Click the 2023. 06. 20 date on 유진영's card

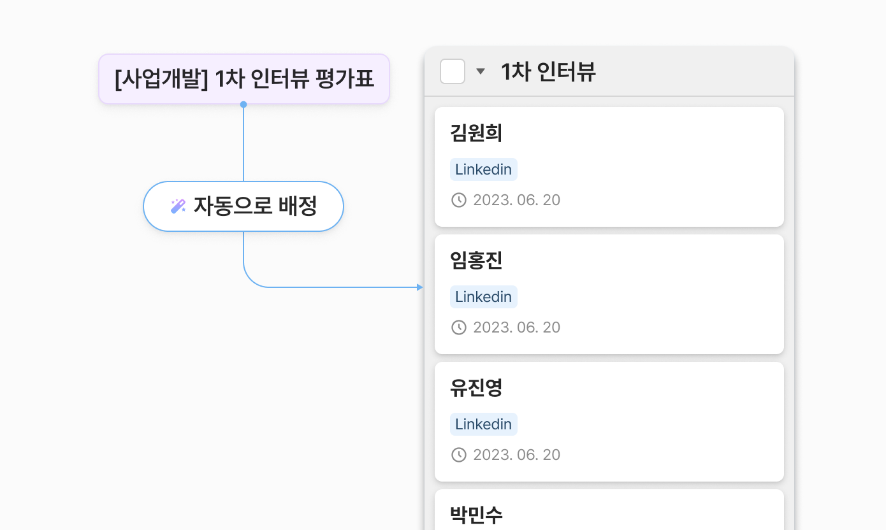(x=516, y=455)
